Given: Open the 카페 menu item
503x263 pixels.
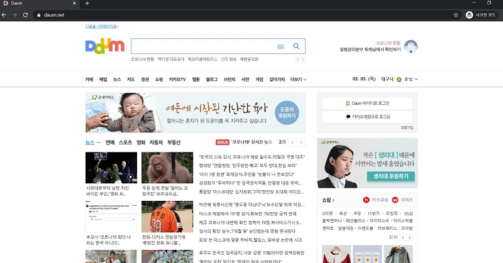Looking at the screenshot, I should pos(89,80).
